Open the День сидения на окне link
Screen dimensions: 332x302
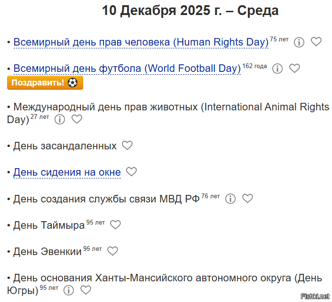point(67,172)
